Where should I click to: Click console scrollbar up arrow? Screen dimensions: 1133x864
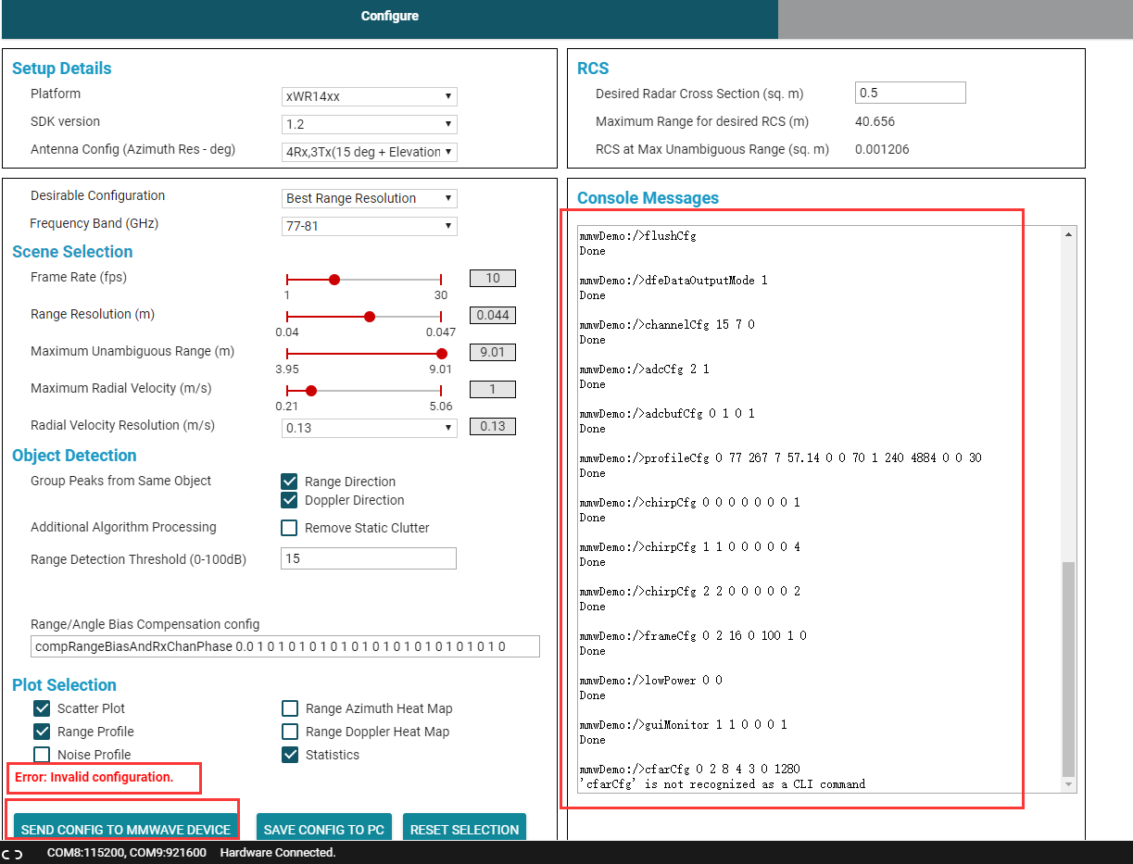click(x=1069, y=235)
